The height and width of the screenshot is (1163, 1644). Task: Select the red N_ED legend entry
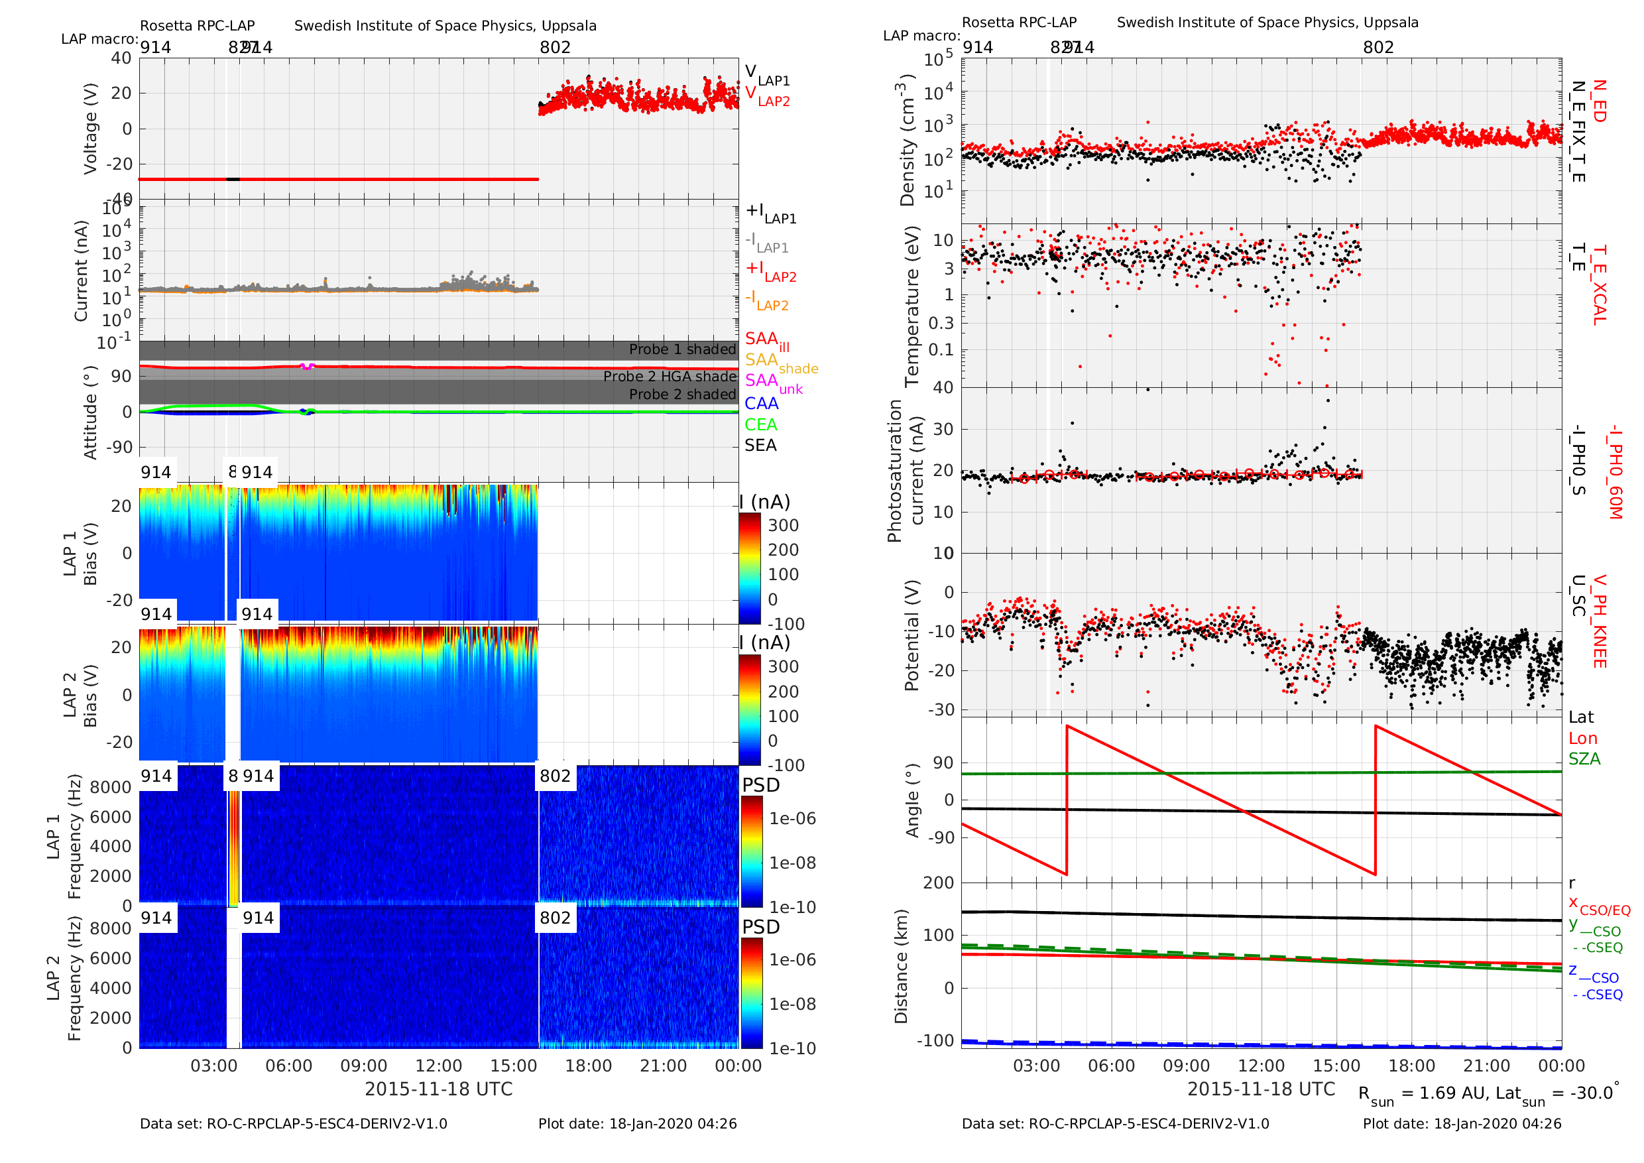tap(1598, 101)
